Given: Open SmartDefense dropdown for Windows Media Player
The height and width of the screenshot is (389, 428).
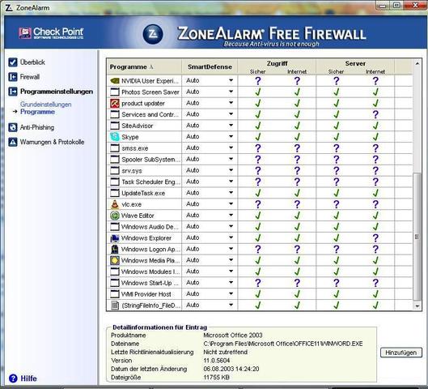Looking at the screenshot, I should (x=231, y=260).
